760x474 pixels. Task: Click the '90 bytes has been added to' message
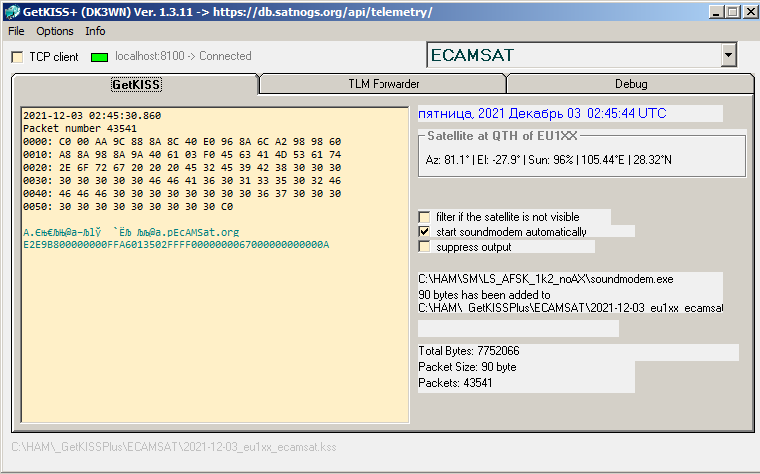(x=484, y=295)
